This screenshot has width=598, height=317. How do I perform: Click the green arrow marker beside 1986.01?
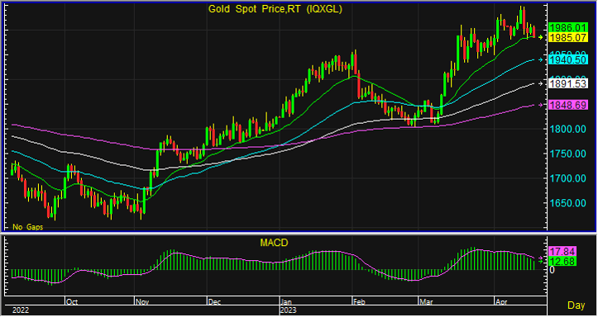click(540, 37)
